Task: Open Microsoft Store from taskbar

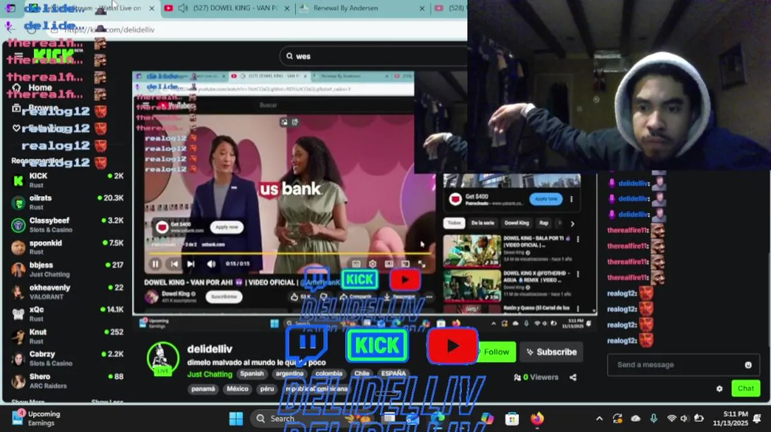Action: (x=512, y=419)
